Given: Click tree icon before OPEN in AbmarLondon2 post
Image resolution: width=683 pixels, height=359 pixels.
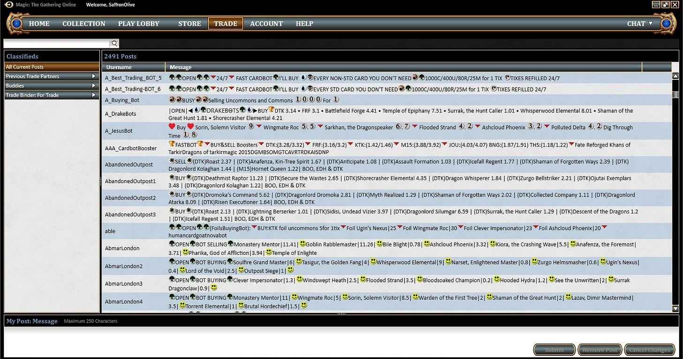Looking at the screenshot, I should pos(172,261).
